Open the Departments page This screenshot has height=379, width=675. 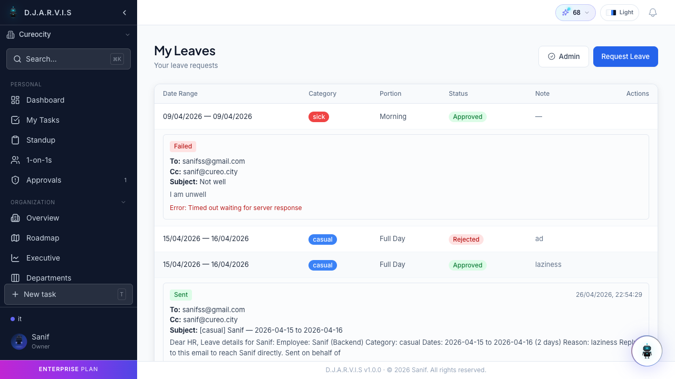pos(69,278)
